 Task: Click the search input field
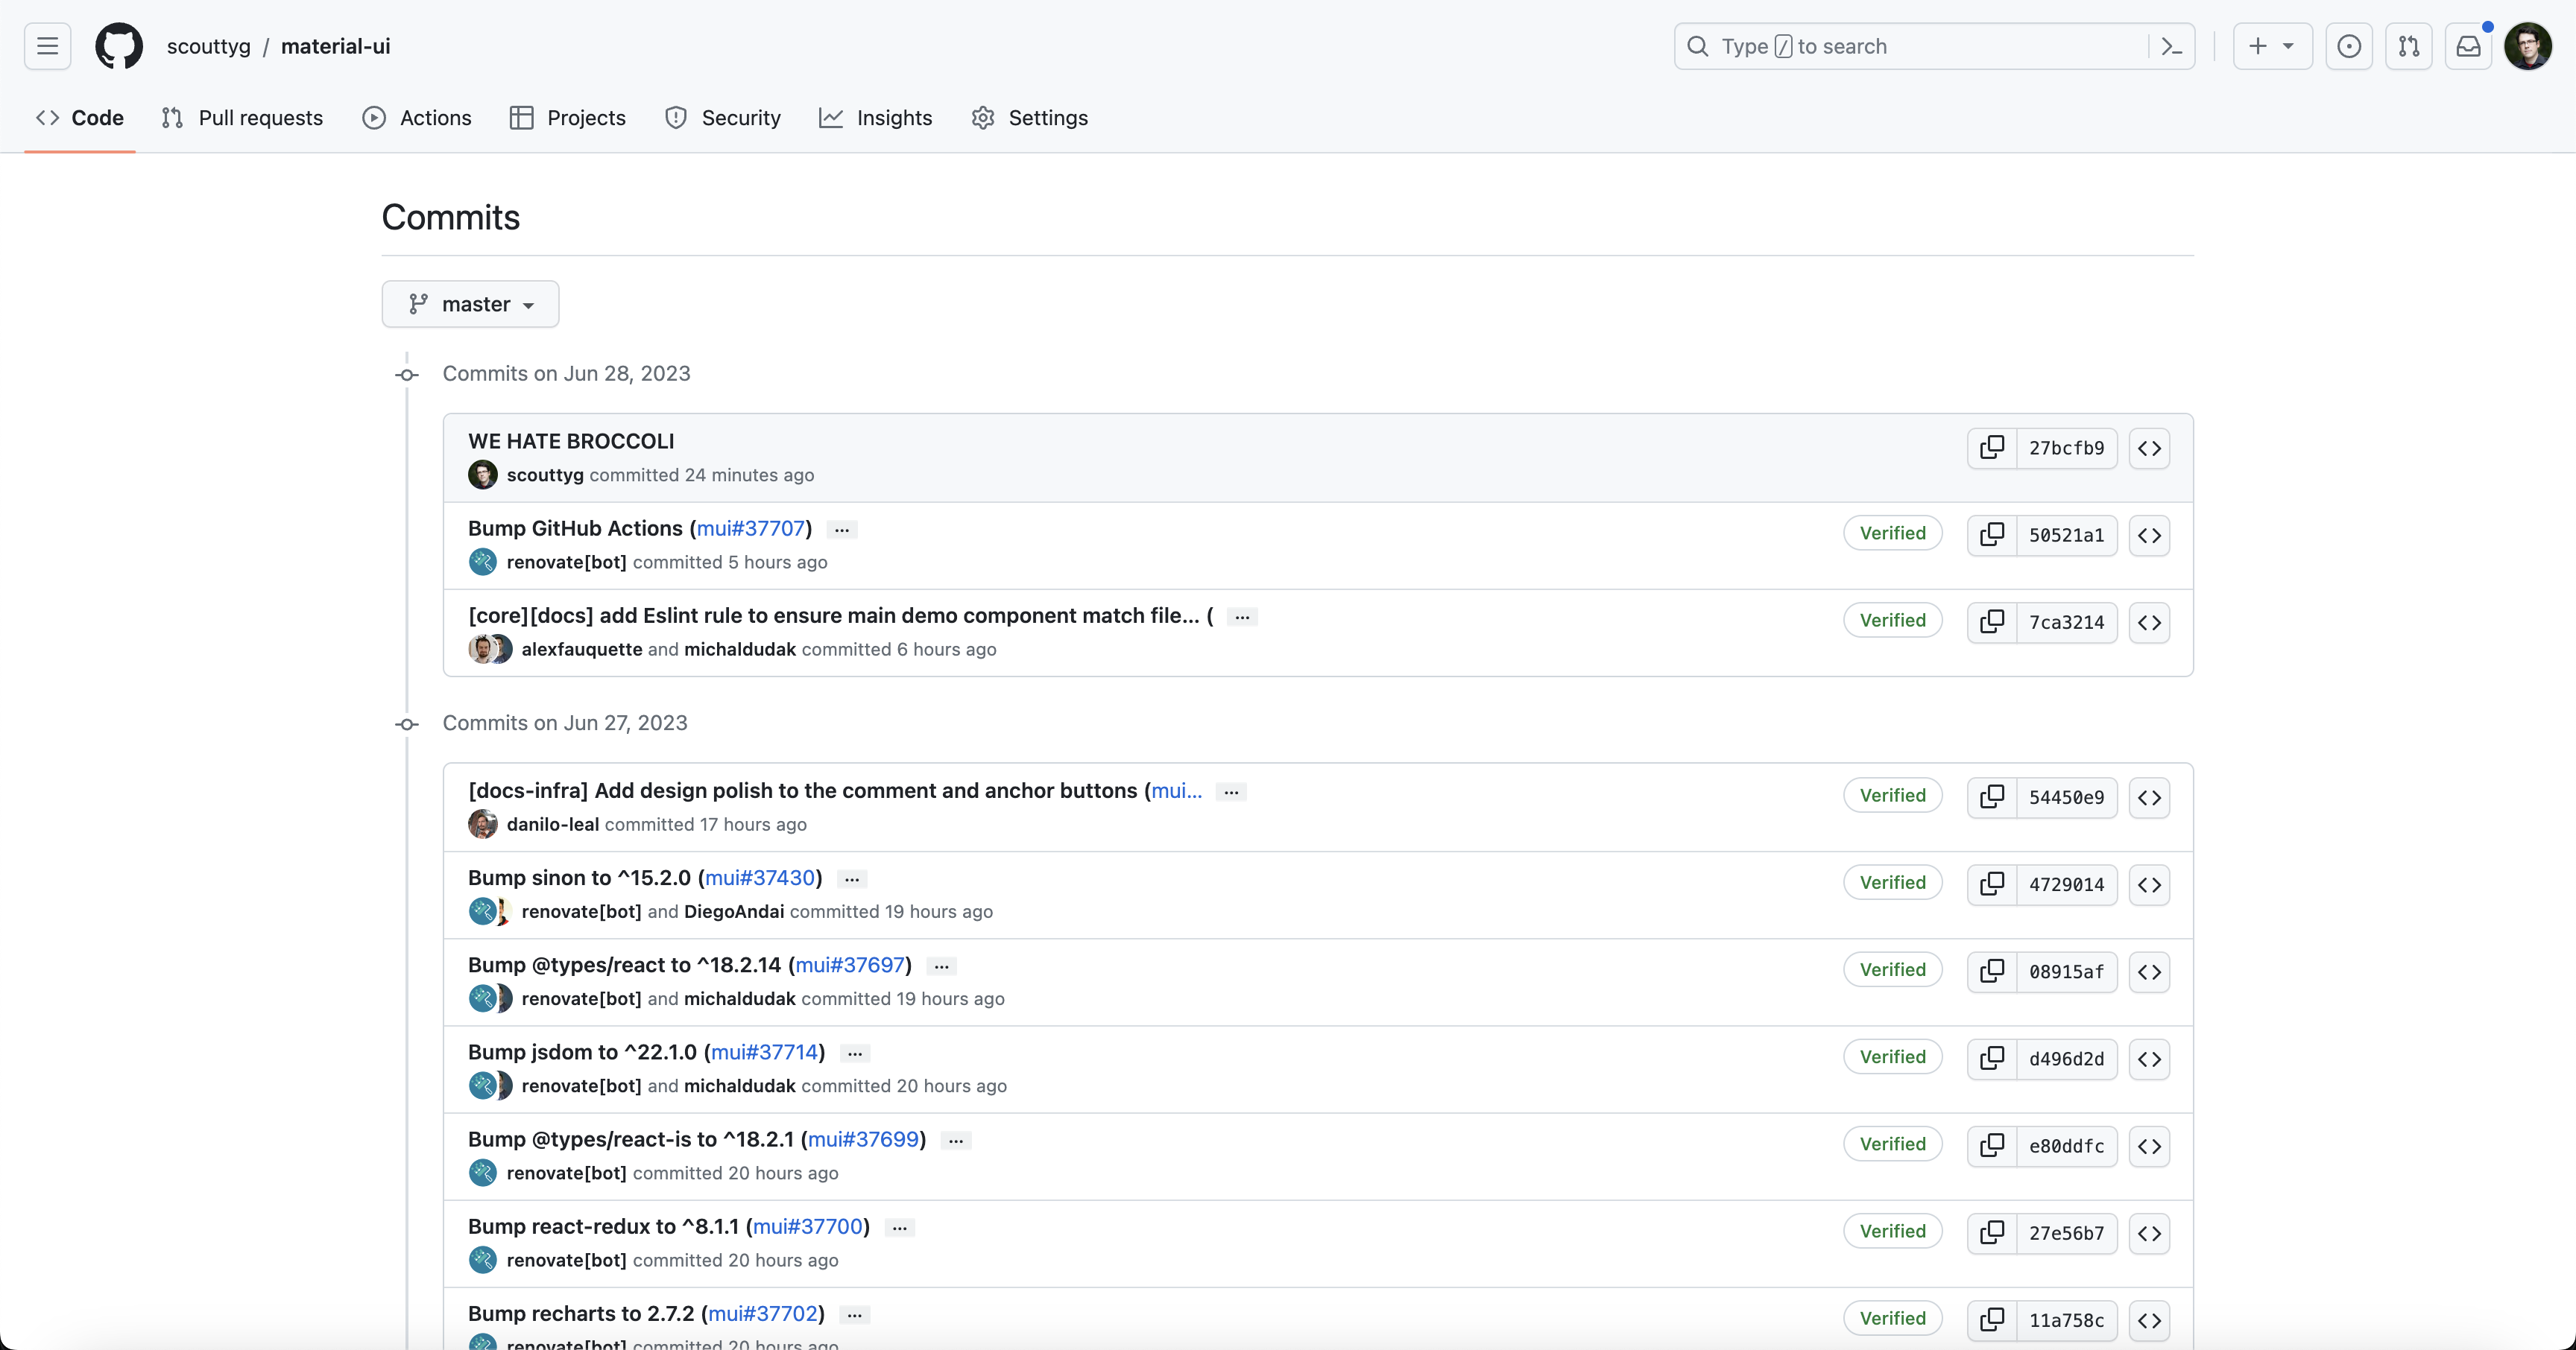click(1934, 46)
